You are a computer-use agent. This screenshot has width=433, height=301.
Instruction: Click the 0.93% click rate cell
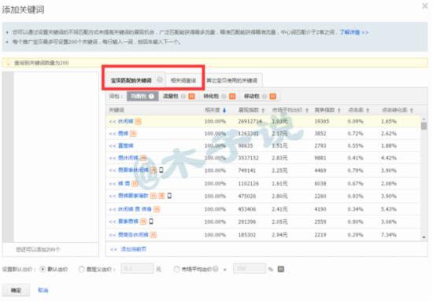click(355, 196)
